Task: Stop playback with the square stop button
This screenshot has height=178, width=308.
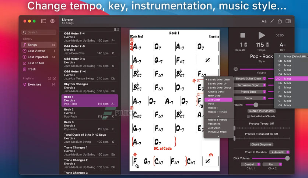Action: click(243, 35)
